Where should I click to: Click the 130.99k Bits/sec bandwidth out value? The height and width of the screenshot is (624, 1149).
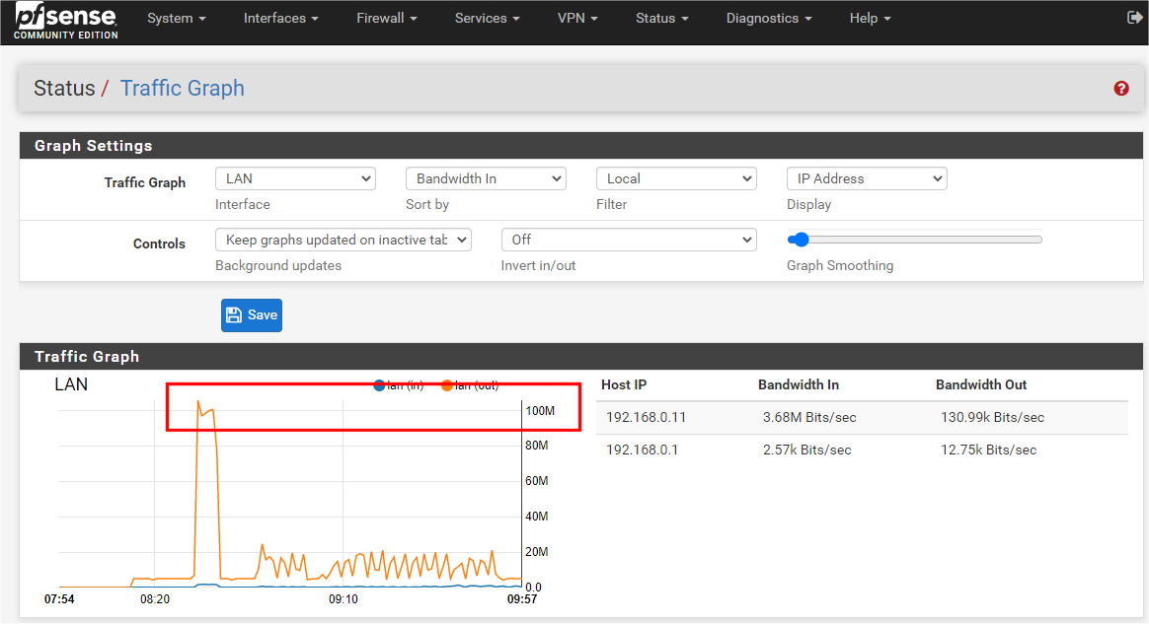click(992, 418)
